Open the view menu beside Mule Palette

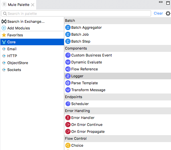(x=4, y=5)
